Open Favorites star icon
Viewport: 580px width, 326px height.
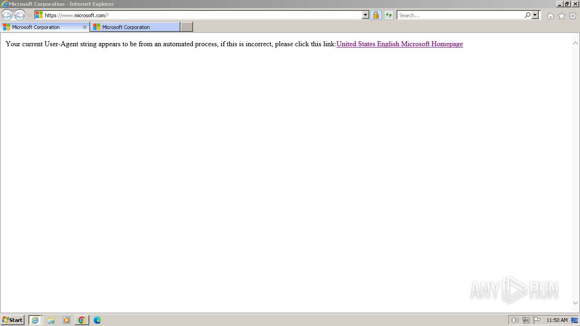point(561,16)
